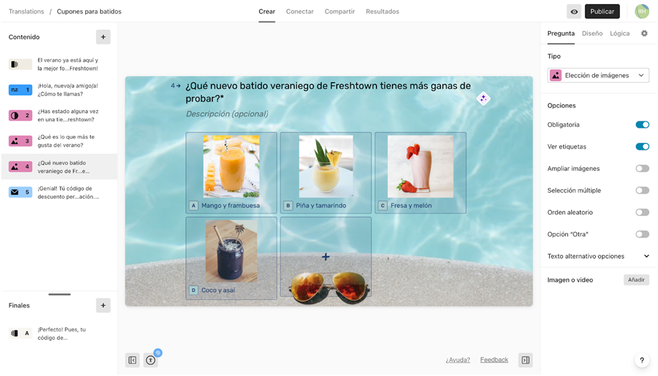Switch to the Compartir tab
This screenshot has width=658, height=376.
(339, 11)
